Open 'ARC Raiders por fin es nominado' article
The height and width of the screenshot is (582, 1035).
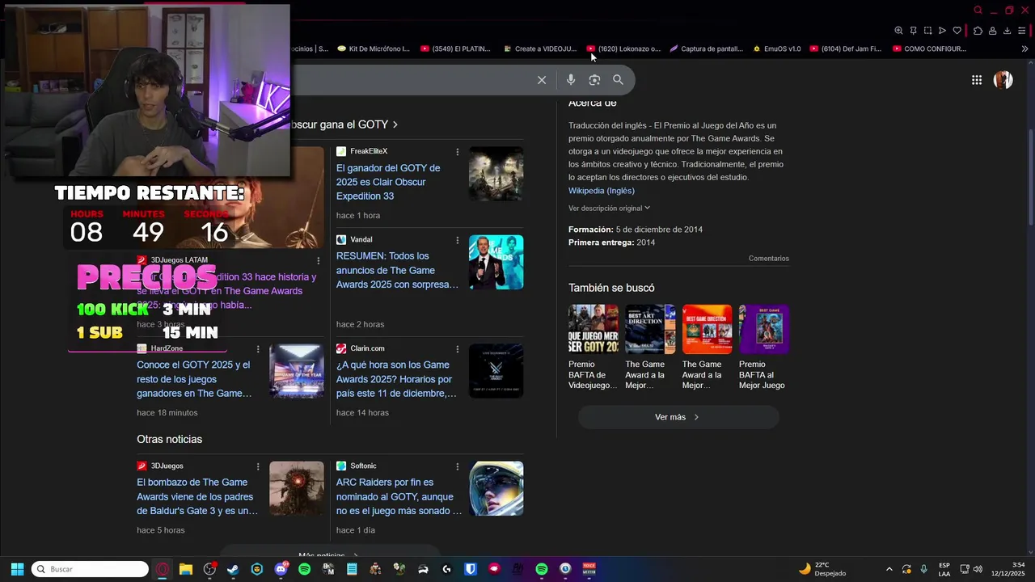(399, 496)
